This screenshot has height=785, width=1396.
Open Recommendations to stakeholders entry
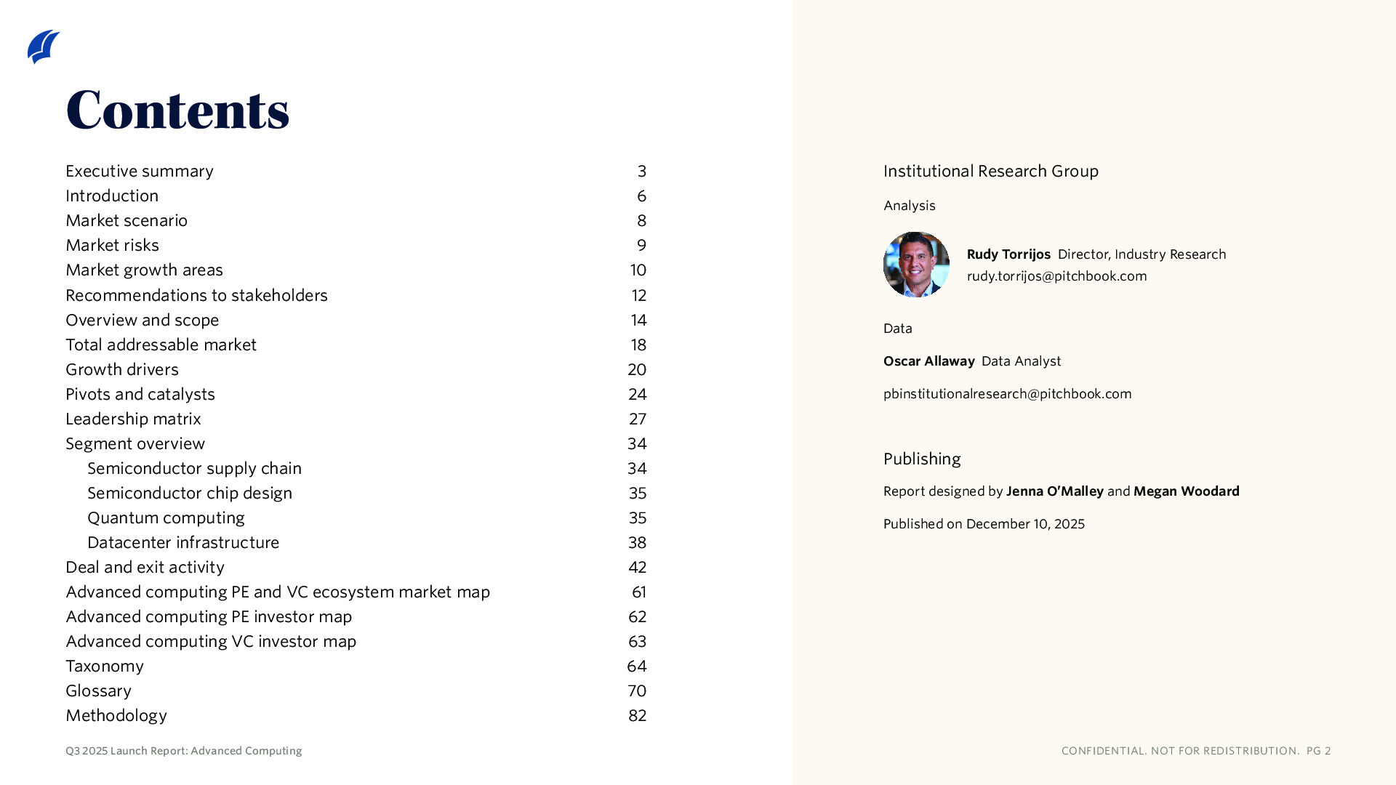pos(196,295)
